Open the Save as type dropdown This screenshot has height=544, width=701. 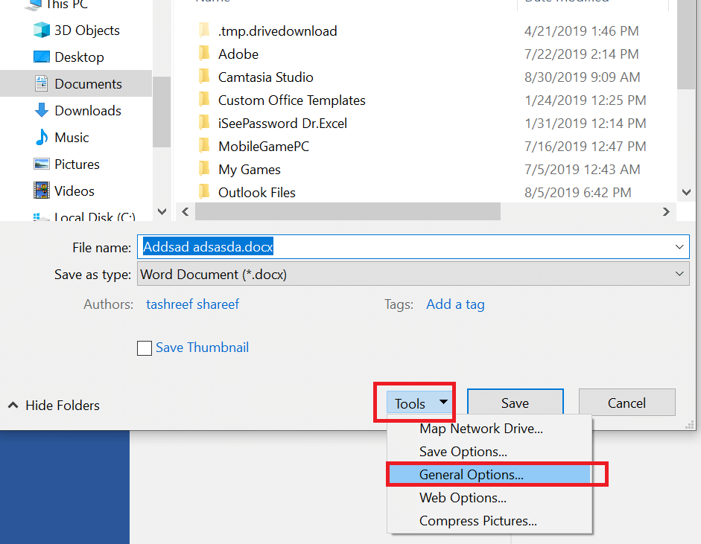(679, 274)
